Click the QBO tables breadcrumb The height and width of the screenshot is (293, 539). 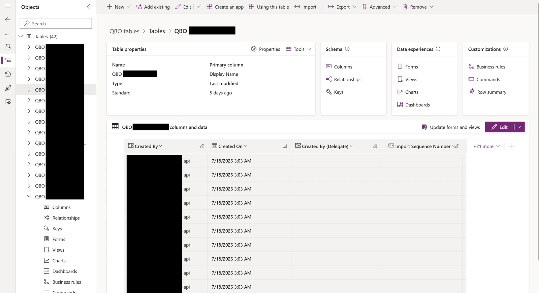[124, 31]
